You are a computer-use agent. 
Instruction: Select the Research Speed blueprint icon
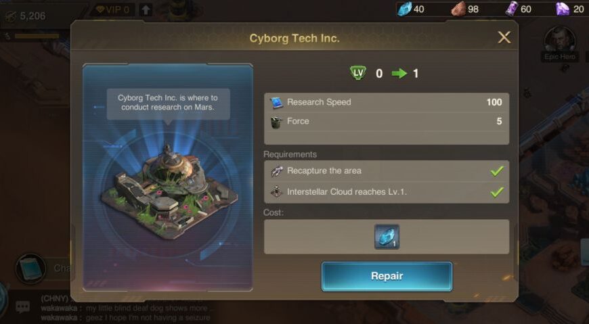pyautogui.click(x=276, y=103)
